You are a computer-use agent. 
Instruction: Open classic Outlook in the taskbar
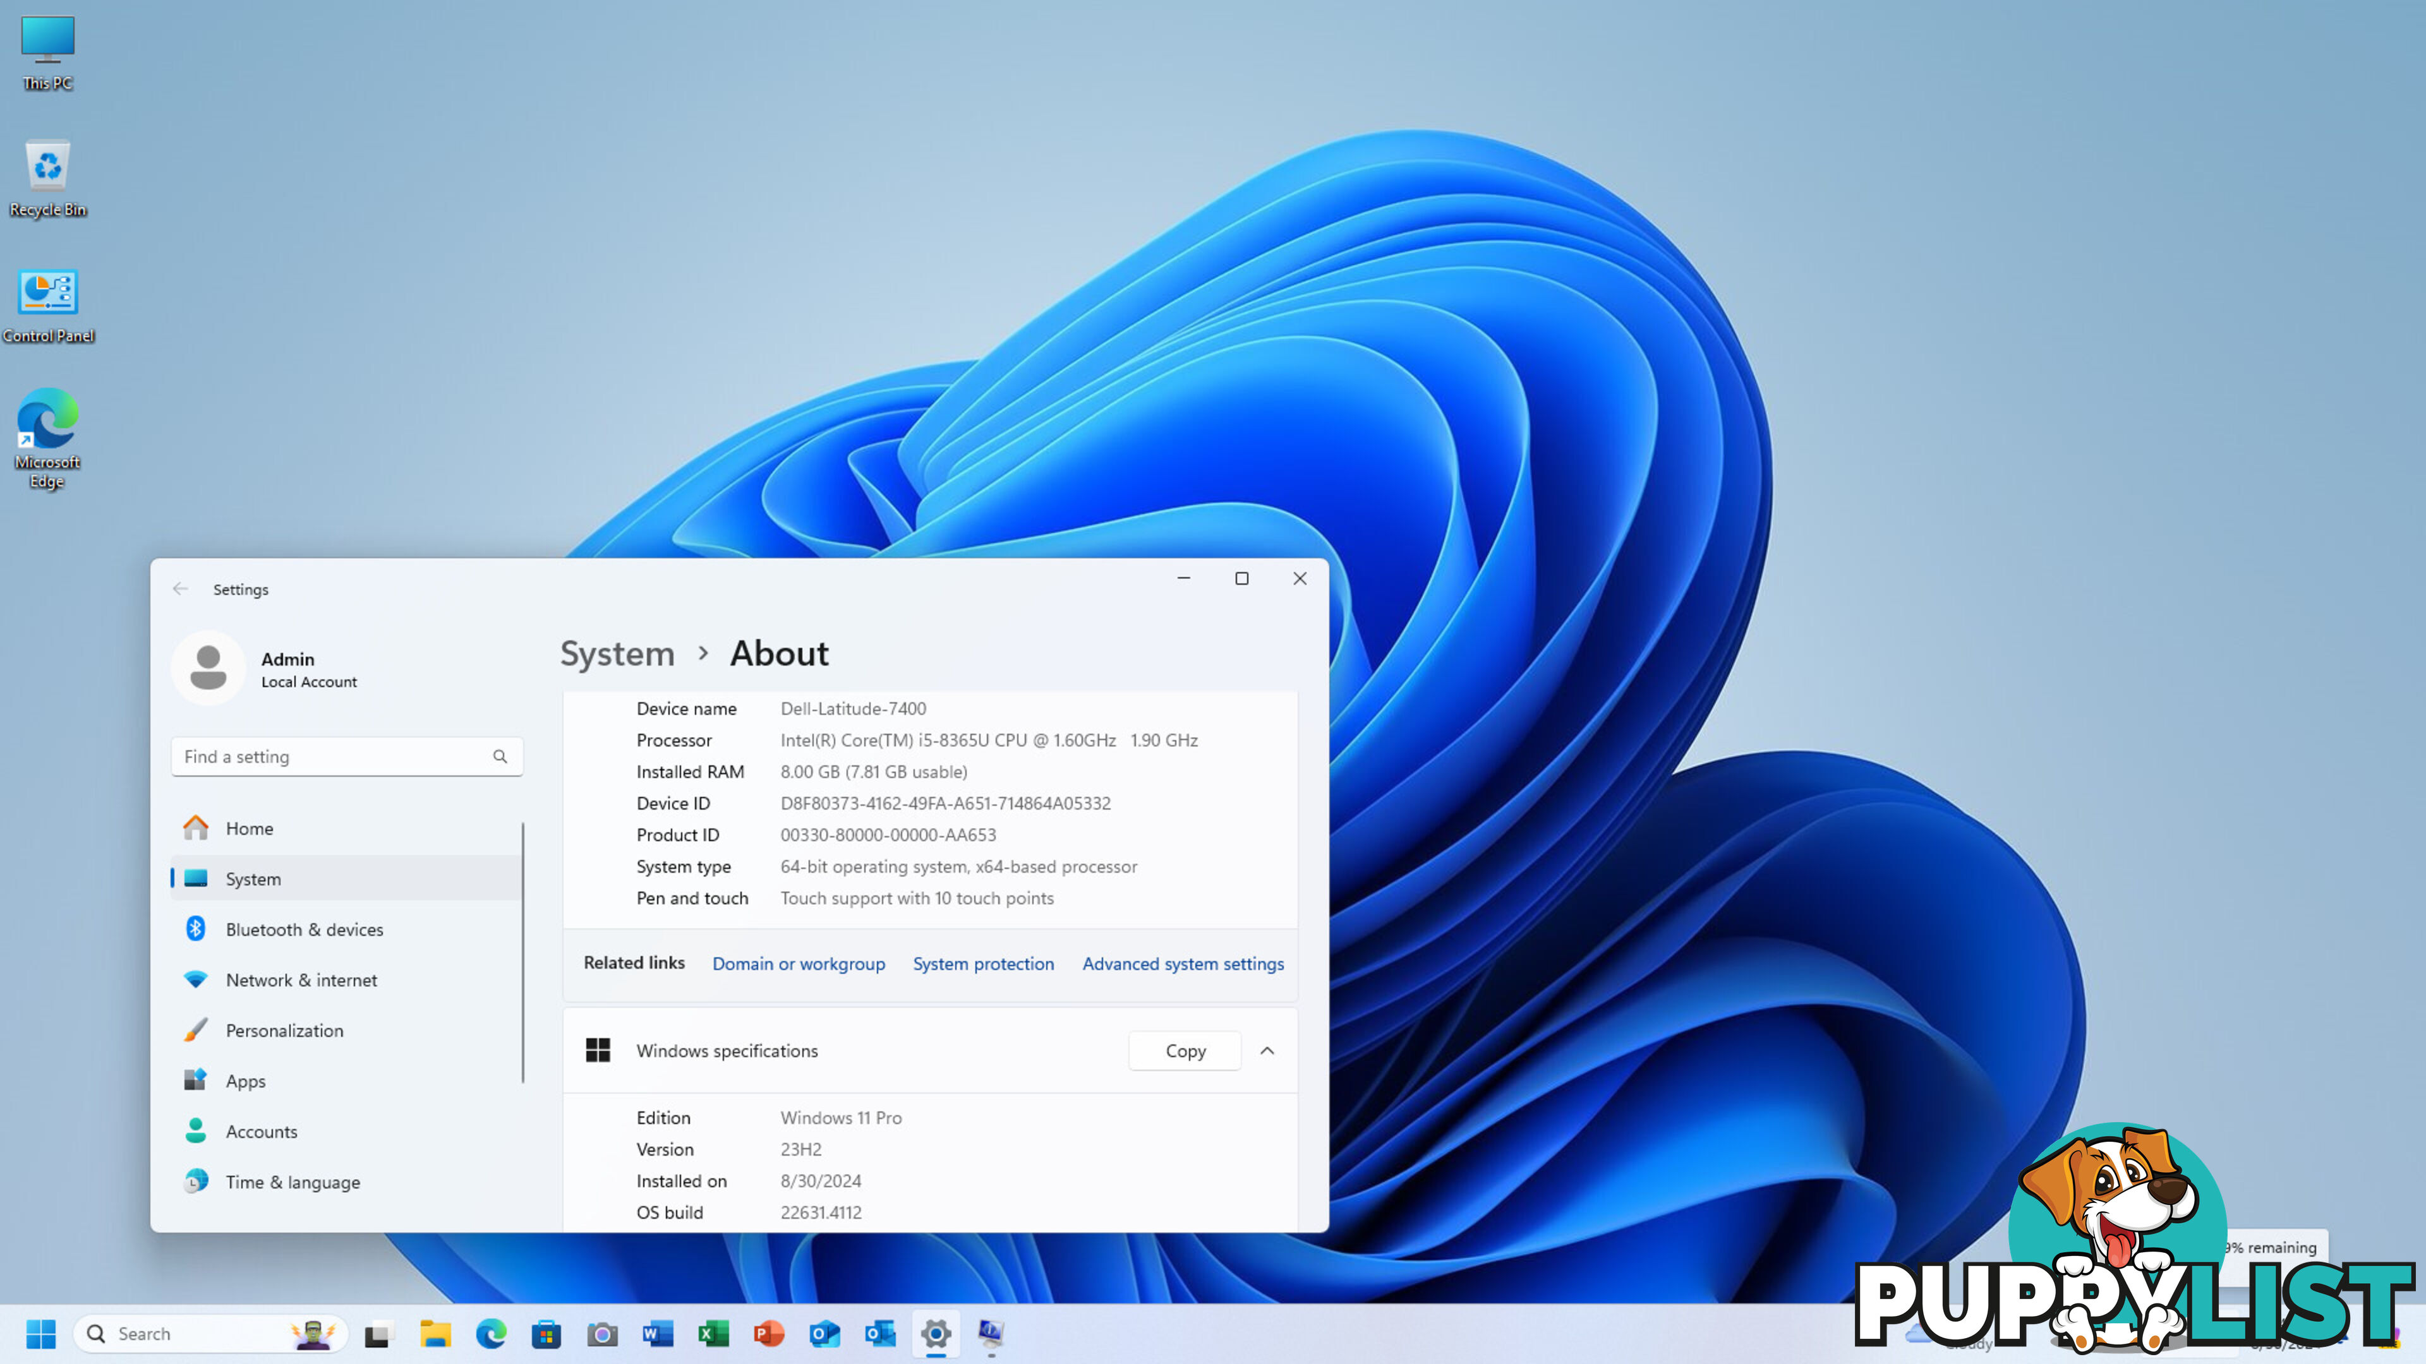point(879,1333)
